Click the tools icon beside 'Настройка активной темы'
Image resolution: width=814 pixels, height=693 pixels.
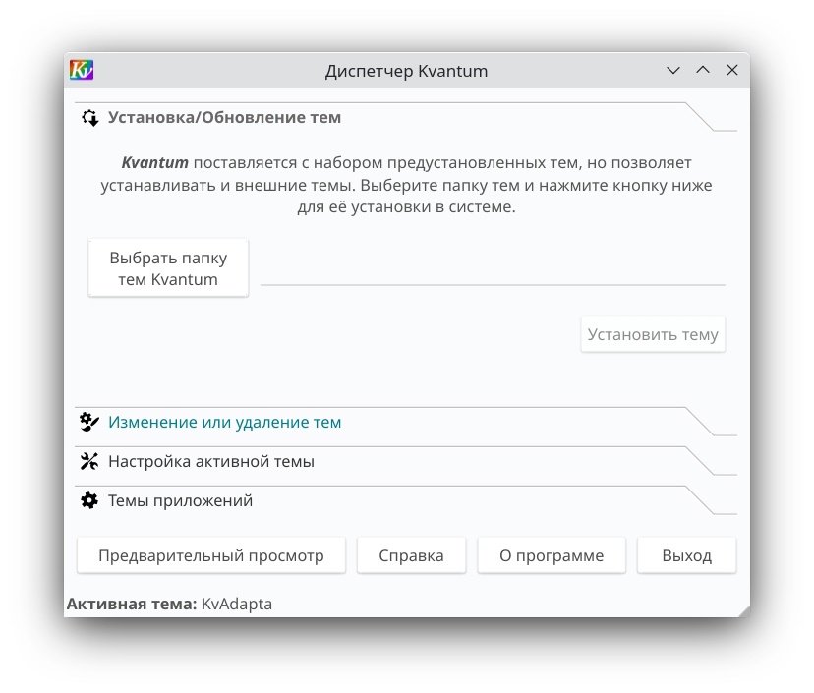point(89,461)
